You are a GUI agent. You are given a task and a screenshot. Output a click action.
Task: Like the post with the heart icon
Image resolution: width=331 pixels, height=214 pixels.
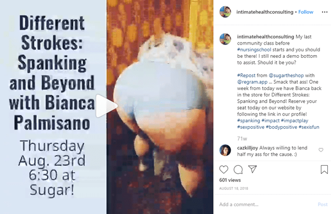point(224,170)
